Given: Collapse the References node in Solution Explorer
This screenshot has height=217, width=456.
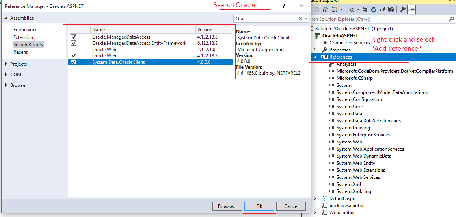Looking at the screenshot, I should (x=315, y=57).
